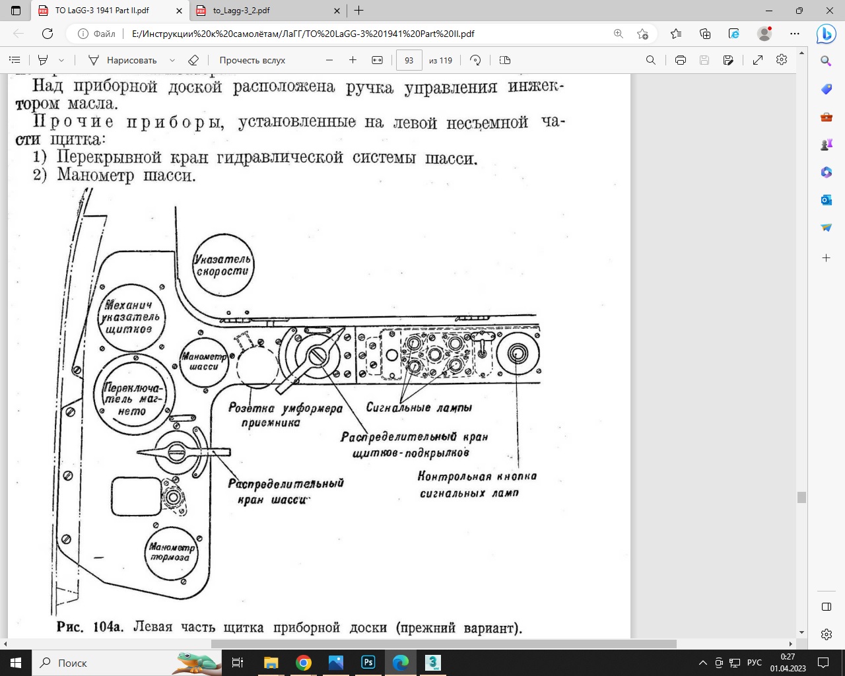The width and height of the screenshot is (845, 676).
Task: Switch to the to_Lagg-3_2.pdf tab
Action: click(267, 11)
